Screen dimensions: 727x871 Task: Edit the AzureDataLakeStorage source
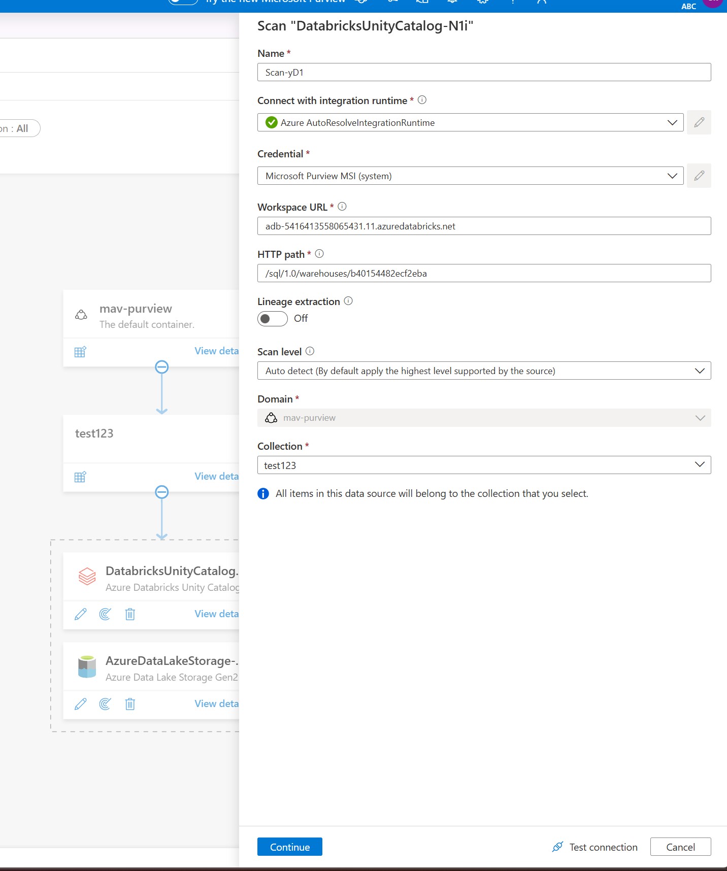click(80, 704)
